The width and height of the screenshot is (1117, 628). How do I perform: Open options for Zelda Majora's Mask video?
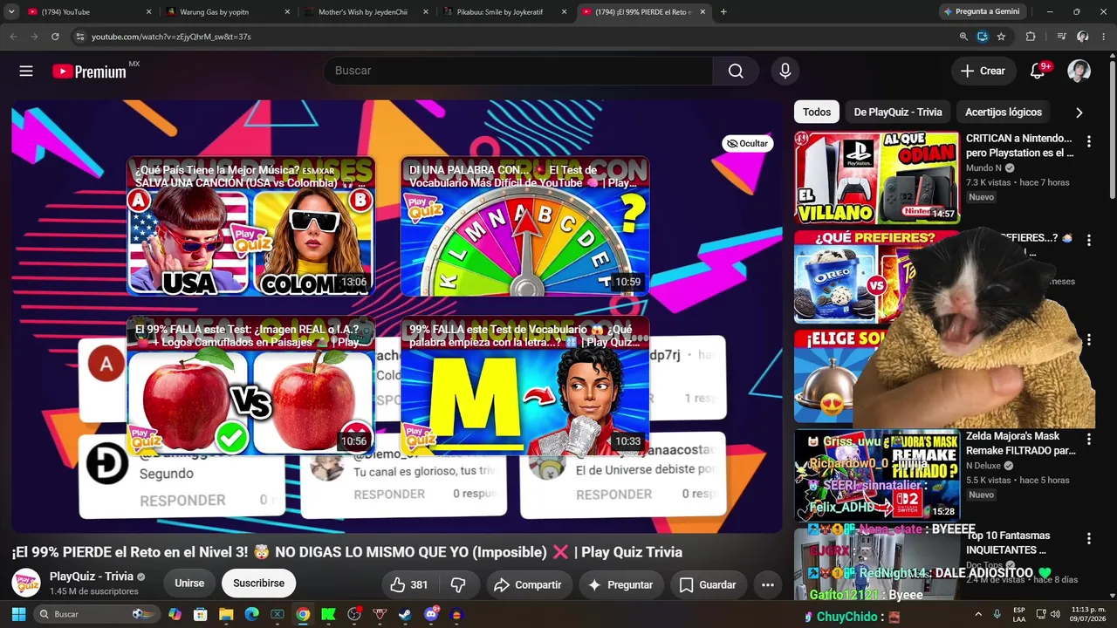pos(1088,438)
